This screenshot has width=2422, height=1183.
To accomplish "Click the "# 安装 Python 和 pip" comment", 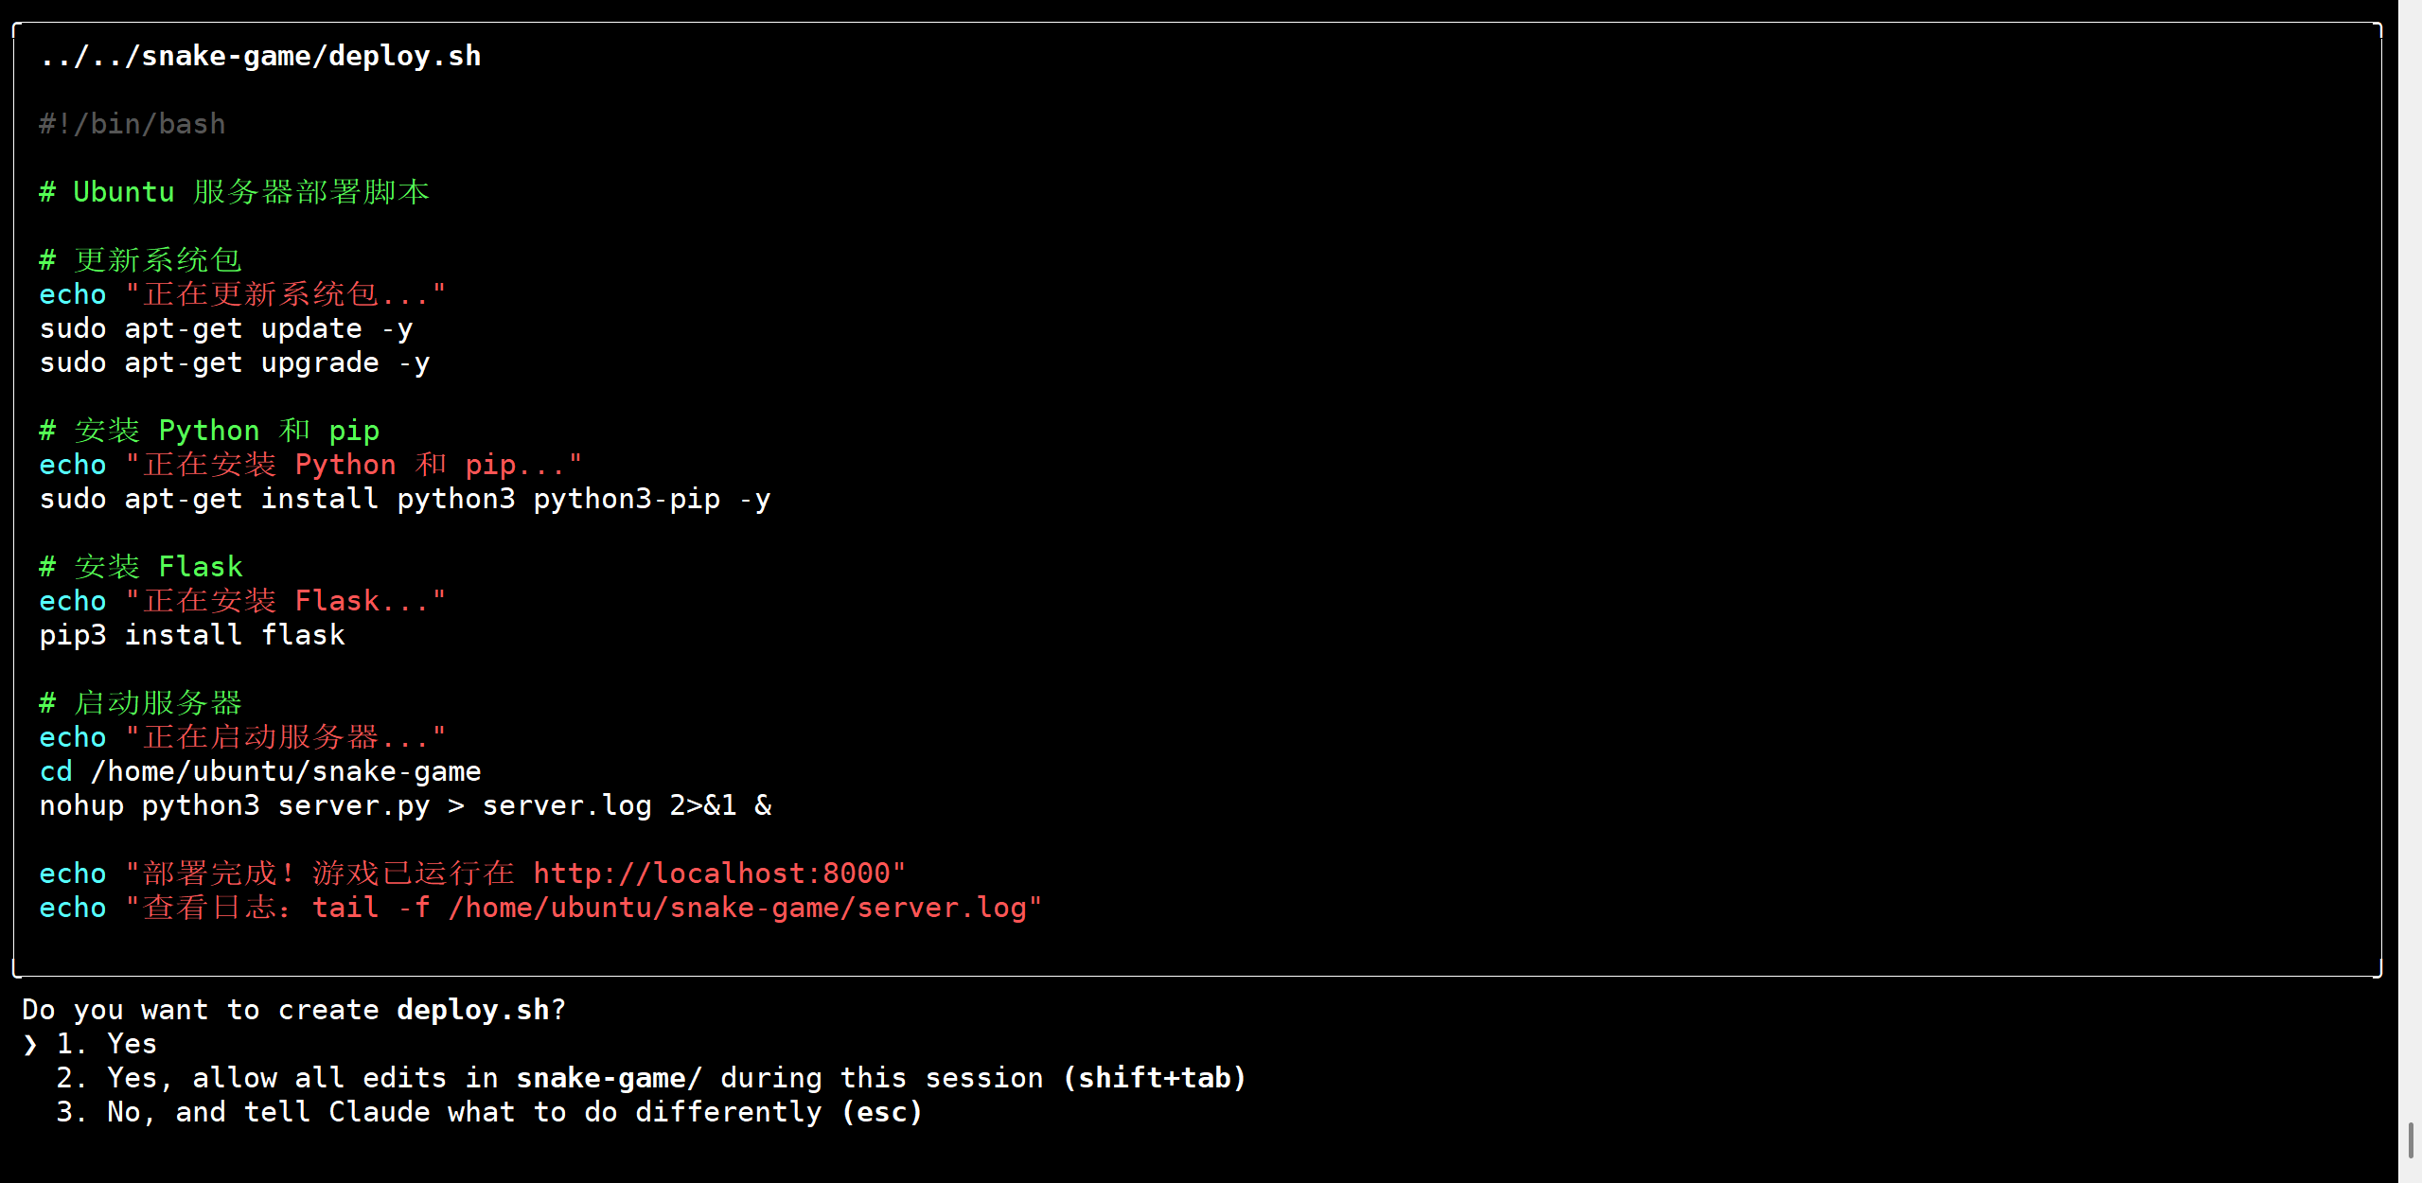I will pyautogui.click(x=209, y=431).
